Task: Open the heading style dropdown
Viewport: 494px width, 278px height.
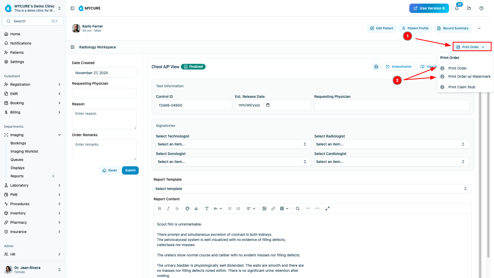Action: click(218, 208)
